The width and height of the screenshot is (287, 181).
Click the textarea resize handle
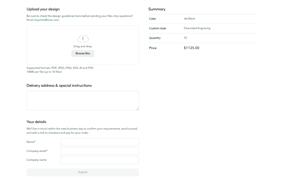pyautogui.click(x=137, y=109)
